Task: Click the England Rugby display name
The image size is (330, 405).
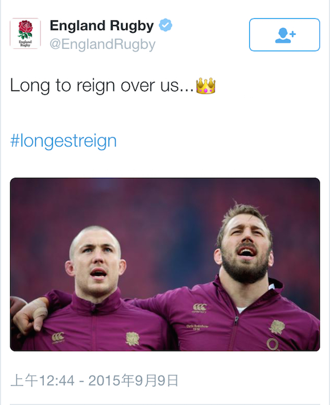Action: (x=102, y=26)
